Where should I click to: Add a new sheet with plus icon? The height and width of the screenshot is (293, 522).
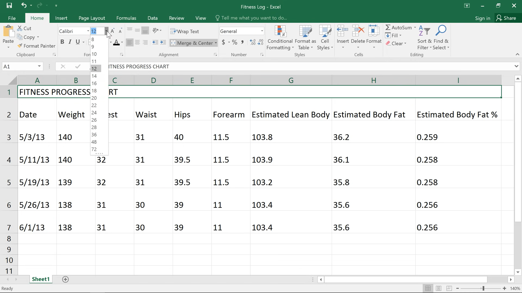(65, 279)
